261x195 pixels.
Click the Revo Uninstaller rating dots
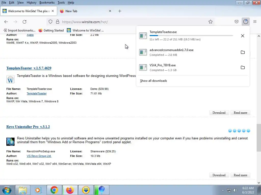pyautogui.click(x=239, y=131)
